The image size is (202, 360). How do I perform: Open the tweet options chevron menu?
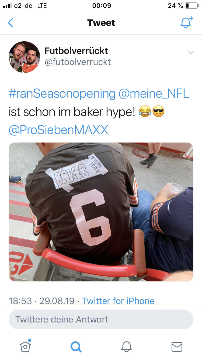click(191, 52)
